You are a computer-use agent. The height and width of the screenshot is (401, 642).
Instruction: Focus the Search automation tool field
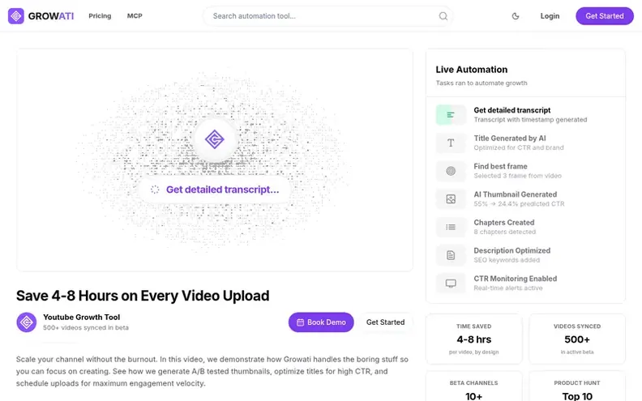[x=327, y=16]
